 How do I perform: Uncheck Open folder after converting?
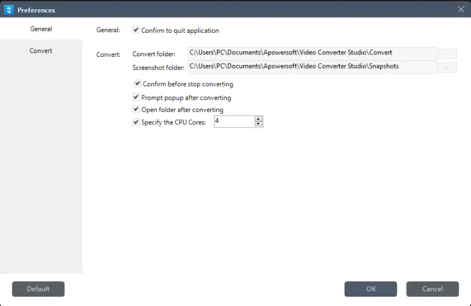click(136, 109)
